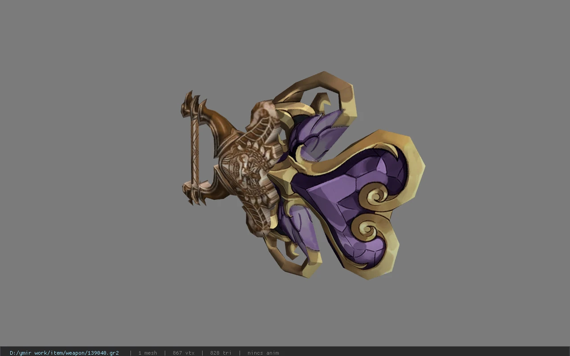Viewport: 570px width, 356px height.
Task: Click the '1 mesh' status entry
Action: (x=147, y=353)
